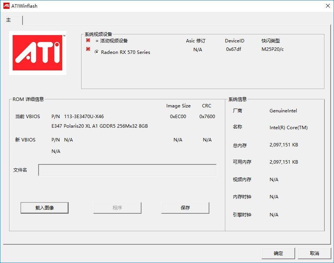Click the 内存时钟 label

coord(242,196)
